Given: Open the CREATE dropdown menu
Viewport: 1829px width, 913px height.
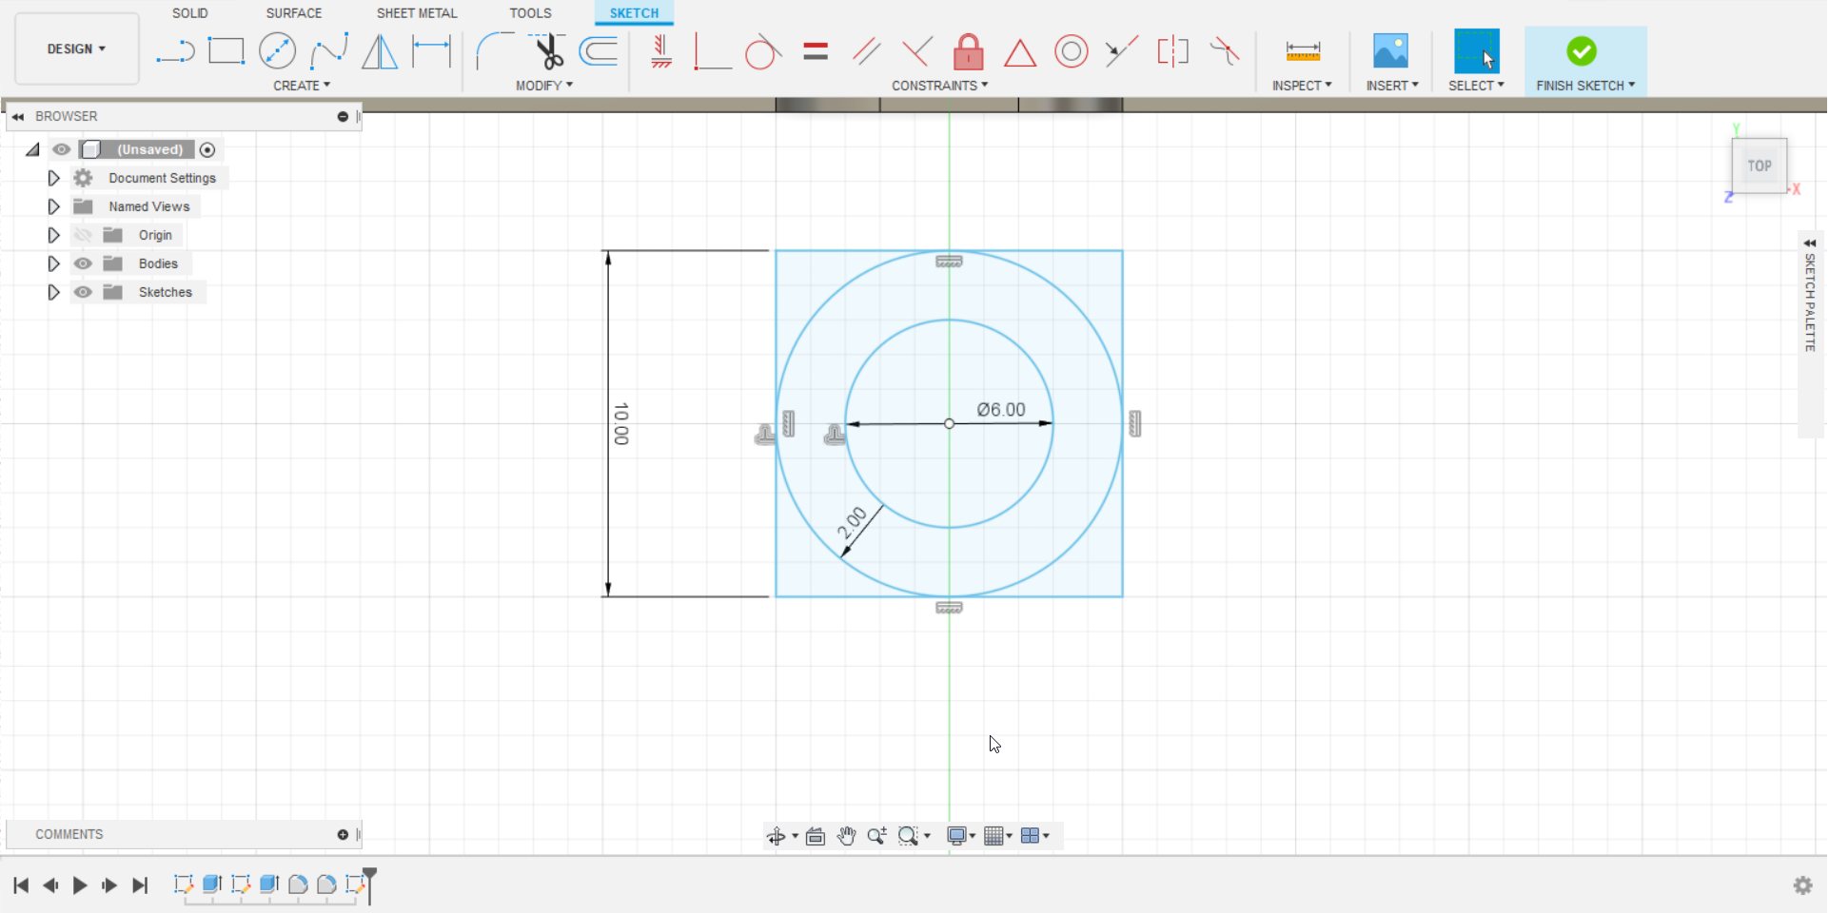Looking at the screenshot, I should point(302,86).
